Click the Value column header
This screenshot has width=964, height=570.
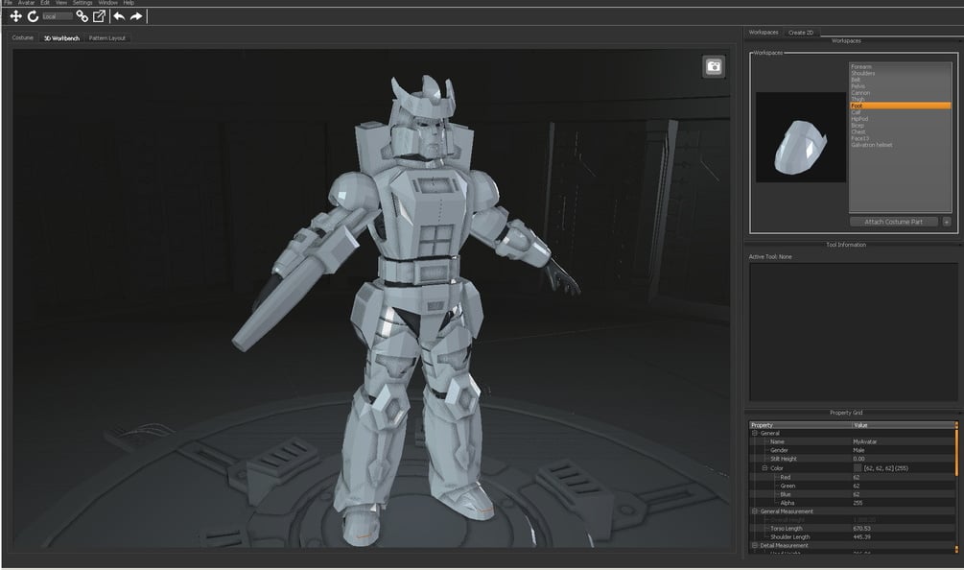pos(903,425)
